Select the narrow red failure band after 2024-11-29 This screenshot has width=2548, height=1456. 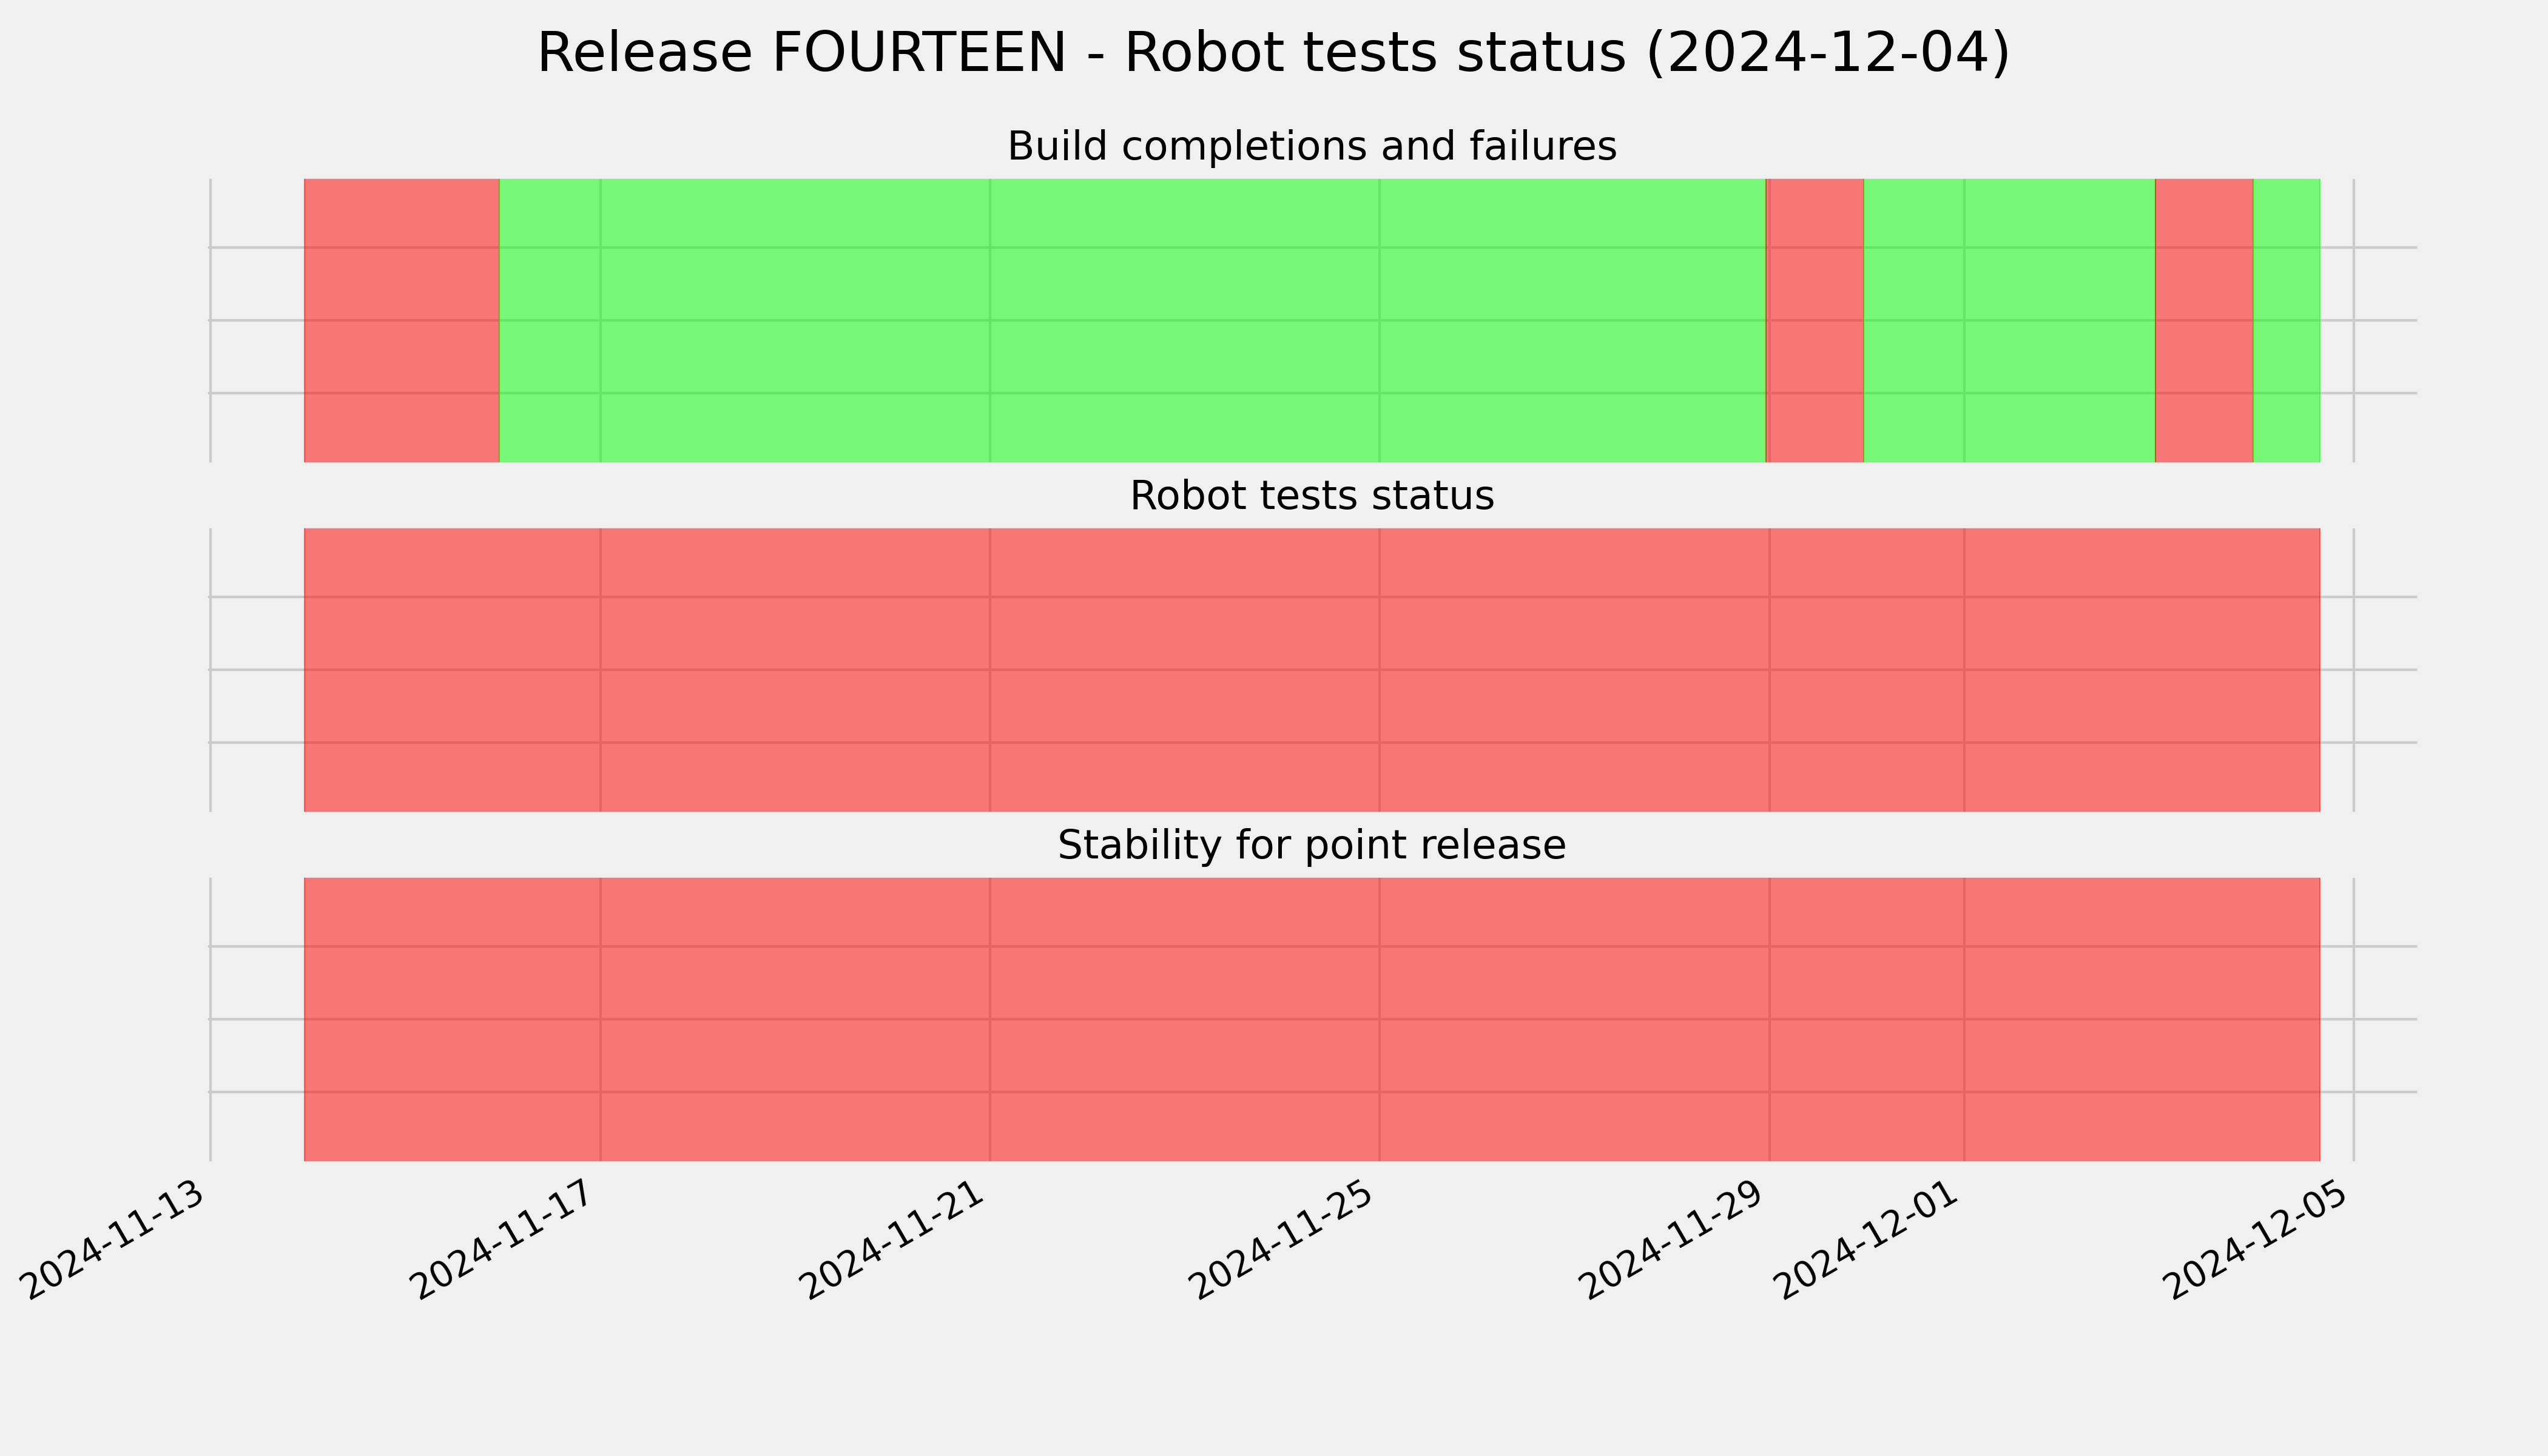(1815, 320)
